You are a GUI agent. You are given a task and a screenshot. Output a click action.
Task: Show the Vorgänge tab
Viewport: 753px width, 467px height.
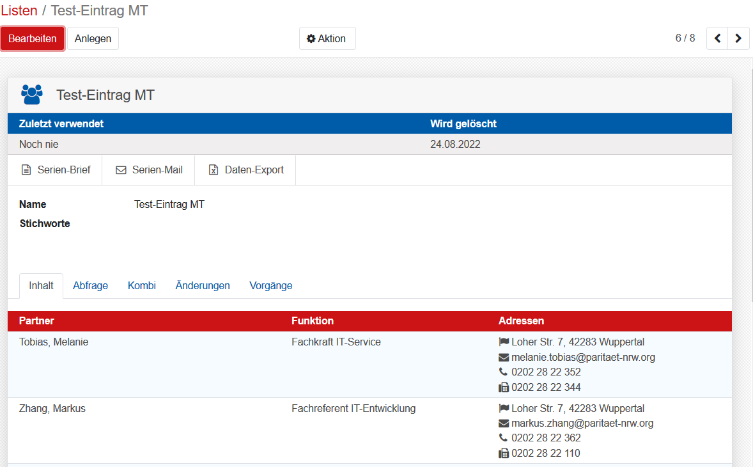coord(270,286)
